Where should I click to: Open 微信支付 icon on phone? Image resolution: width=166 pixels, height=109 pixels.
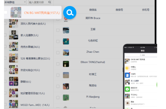pos(127,89)
